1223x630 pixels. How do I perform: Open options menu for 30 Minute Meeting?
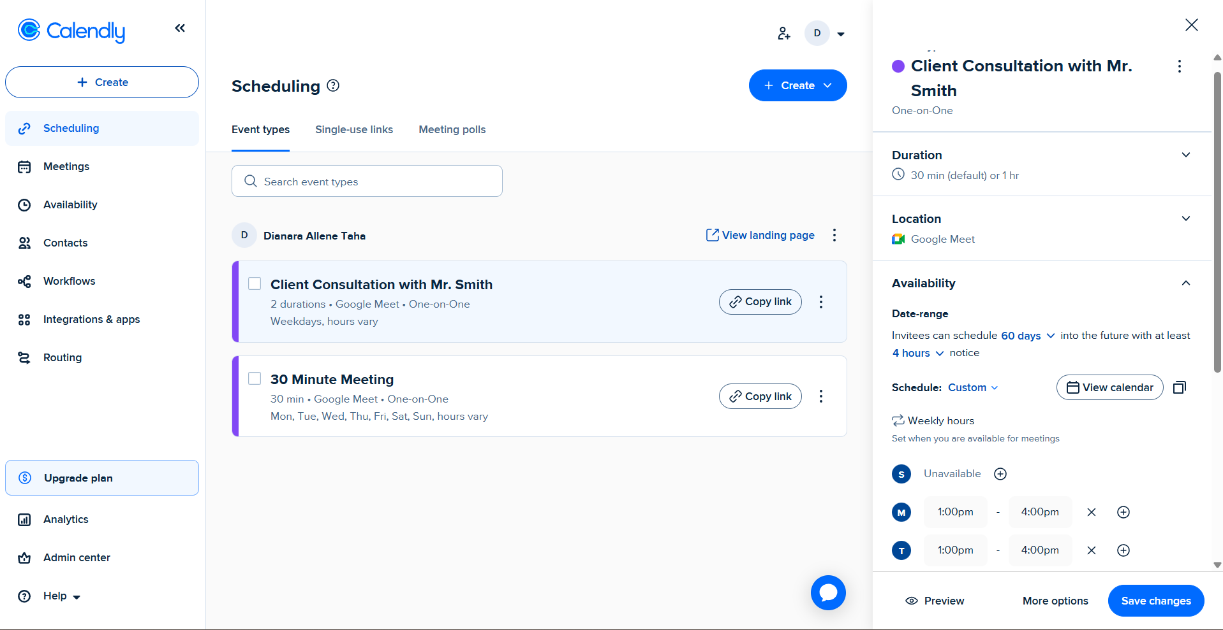[821, 396]
